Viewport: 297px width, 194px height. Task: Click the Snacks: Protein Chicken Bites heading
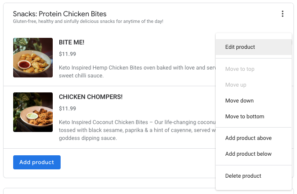pyautogui.click(x=60, y=14)
